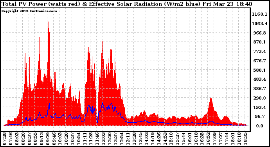
Task: Click the 386.7 y-axis label
Action: point(259,89)
